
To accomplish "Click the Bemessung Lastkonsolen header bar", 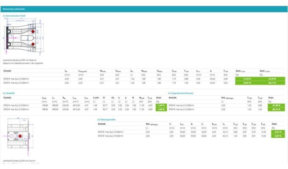I will tap(144, 9).
